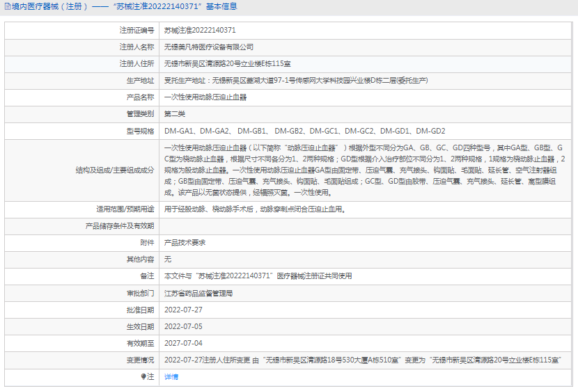This screenshot has height=391, width=578.
Task: Click the 审批部门 label
Action: pyautogui.click(x=140, y=293)
